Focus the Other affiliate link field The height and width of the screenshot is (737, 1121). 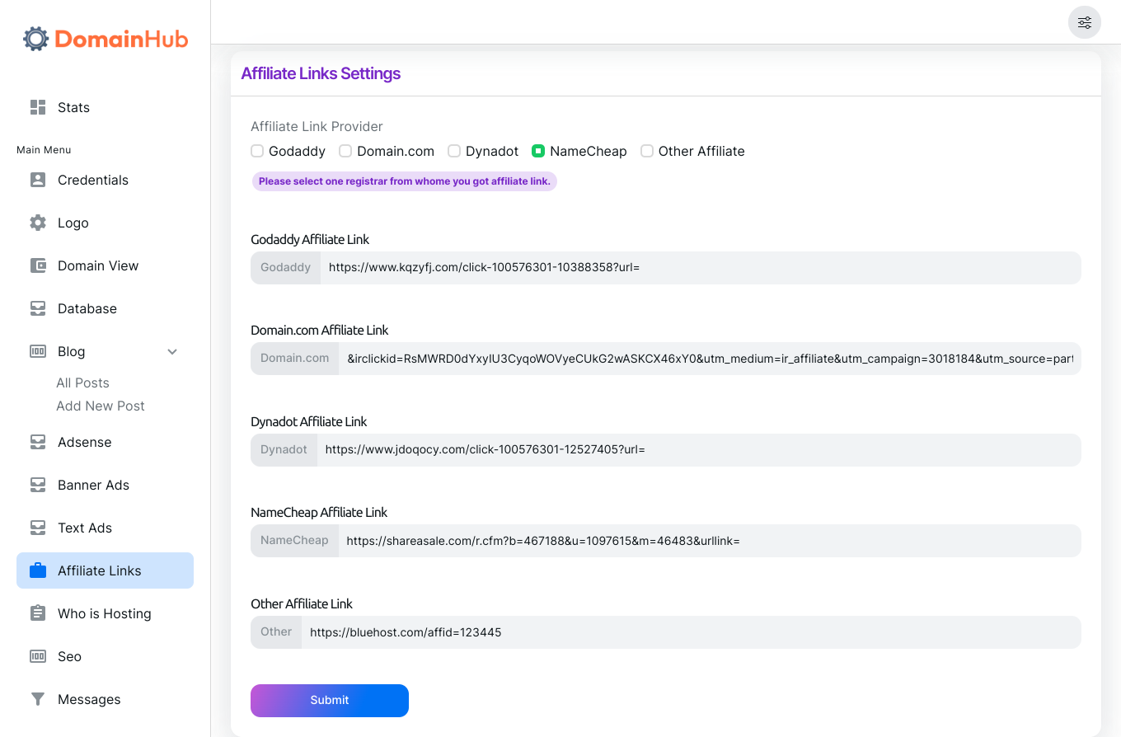[x=692, y=632]
